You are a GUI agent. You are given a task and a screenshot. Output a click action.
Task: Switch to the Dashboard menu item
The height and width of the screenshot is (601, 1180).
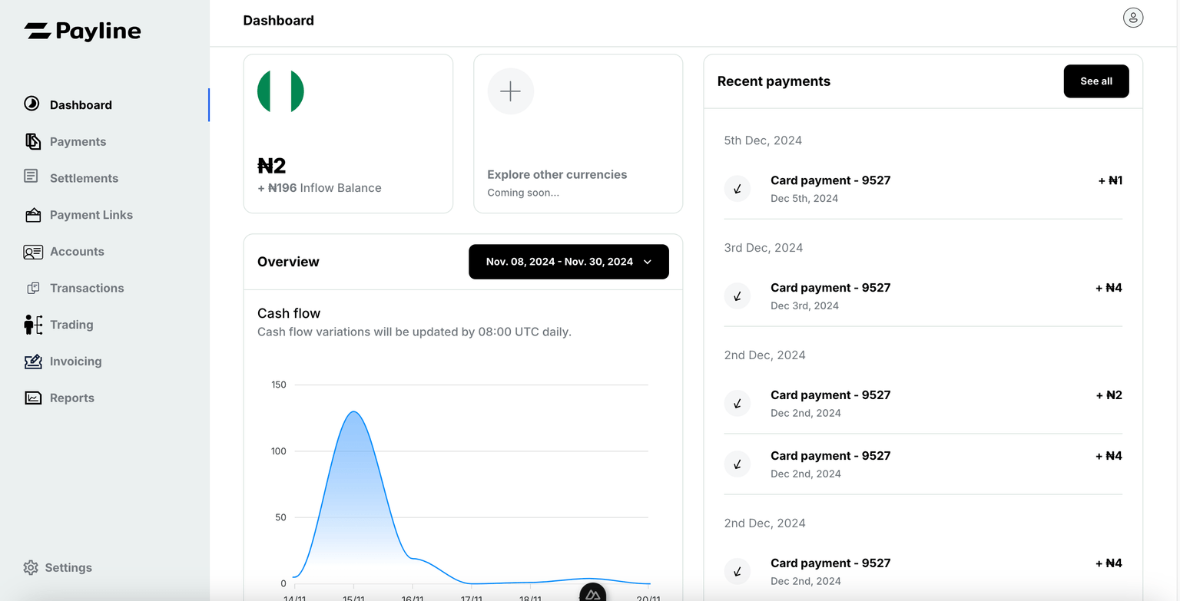point(81,104)
